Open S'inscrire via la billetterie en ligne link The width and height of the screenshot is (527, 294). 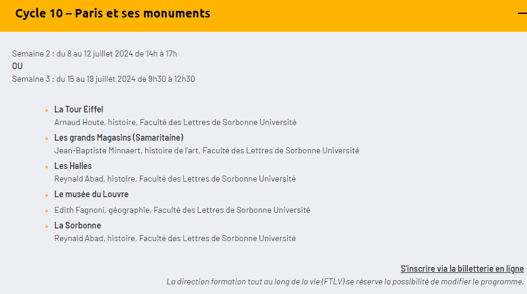462,269
